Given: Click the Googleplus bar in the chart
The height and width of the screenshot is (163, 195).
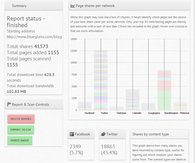Looking at the screenshot, I should tap(148, 106).
